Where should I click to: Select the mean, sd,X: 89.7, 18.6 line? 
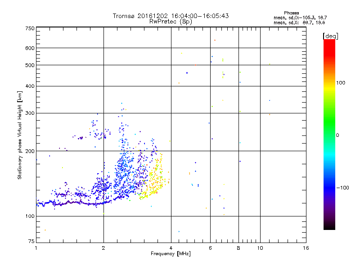click(299, 22)
